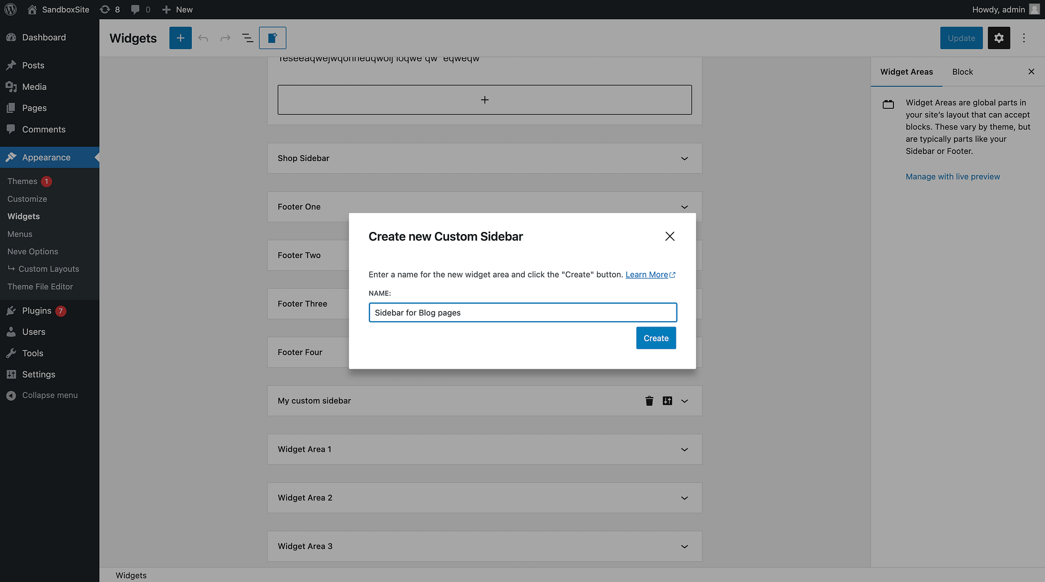Open the List View icon

click(248, 38)
